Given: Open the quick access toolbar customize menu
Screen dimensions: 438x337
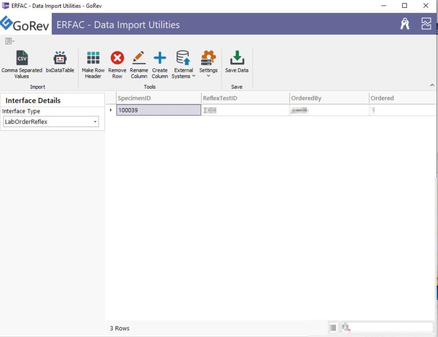Looking at the screenshot, I should pos(10,41).
